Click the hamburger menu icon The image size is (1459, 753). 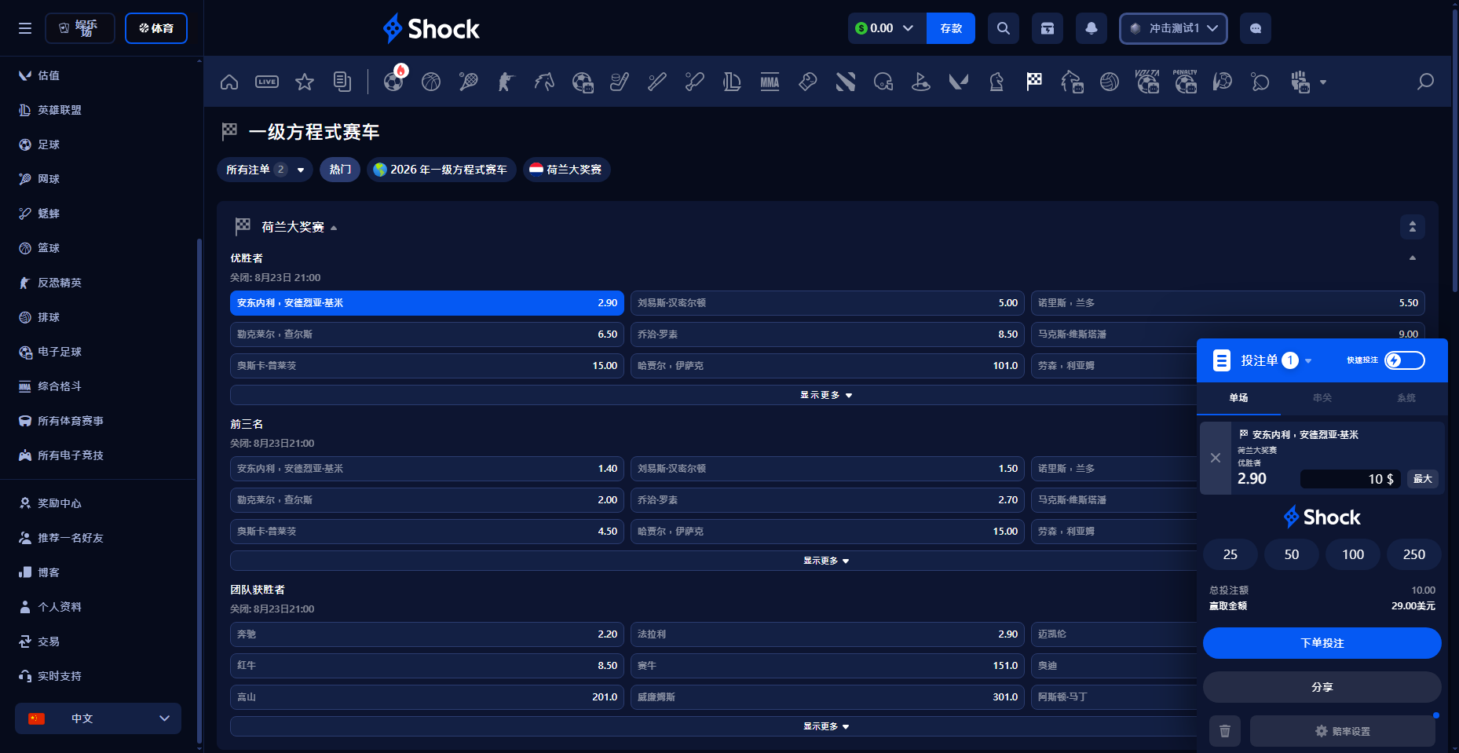click(x=25, y=28)
